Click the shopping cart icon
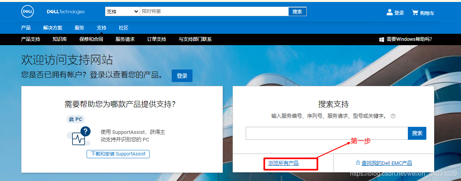 [x=415, y=12]
